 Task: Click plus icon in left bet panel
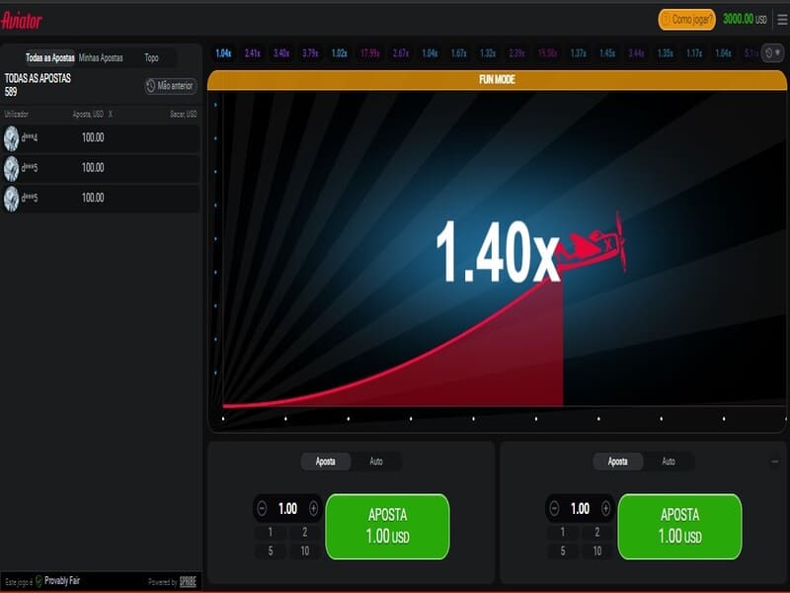click(313, 508)
